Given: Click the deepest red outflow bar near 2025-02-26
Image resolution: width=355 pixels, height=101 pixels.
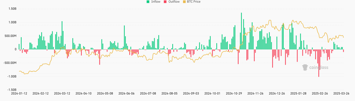Looking at the screenshot, I should 319,63.
